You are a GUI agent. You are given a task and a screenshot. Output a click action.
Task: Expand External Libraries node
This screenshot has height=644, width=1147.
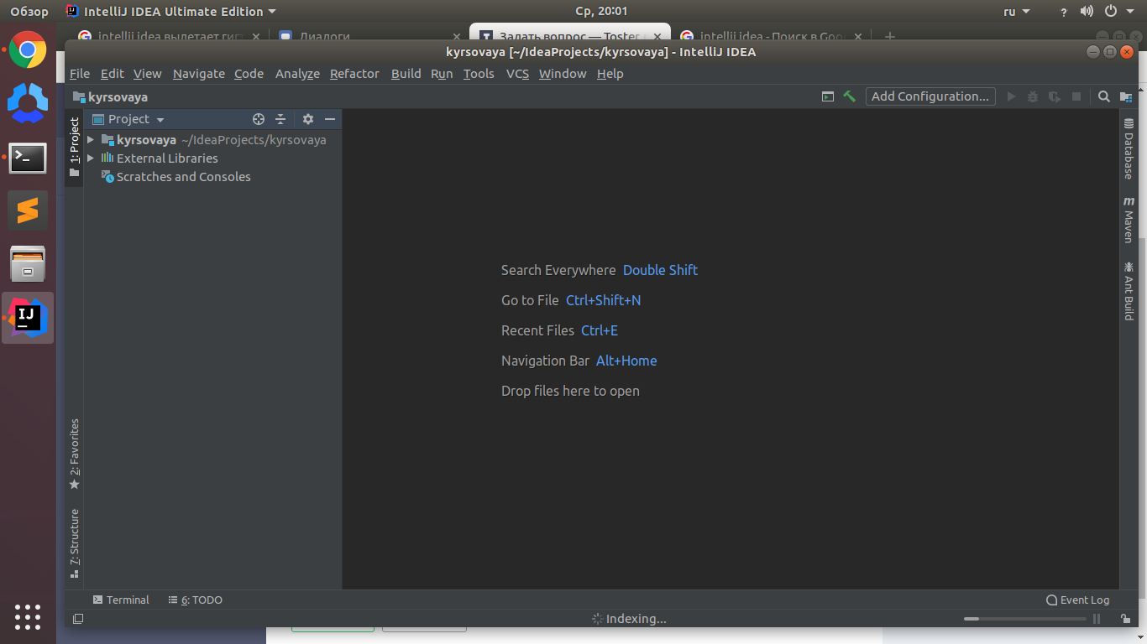91,158
